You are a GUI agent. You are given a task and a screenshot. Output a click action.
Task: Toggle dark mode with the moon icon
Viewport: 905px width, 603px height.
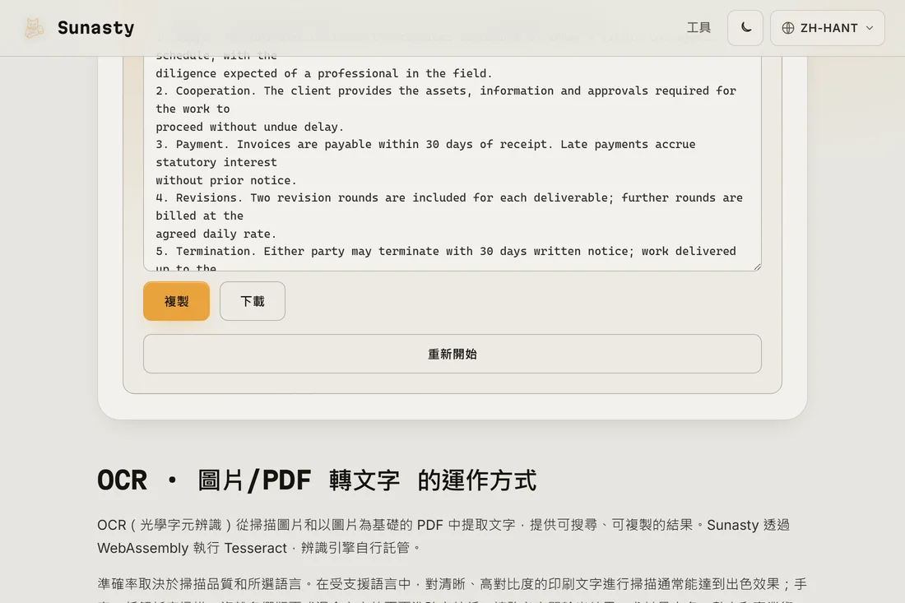745,28
